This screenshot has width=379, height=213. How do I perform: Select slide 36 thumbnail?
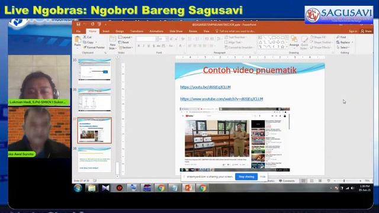point(95,101)
